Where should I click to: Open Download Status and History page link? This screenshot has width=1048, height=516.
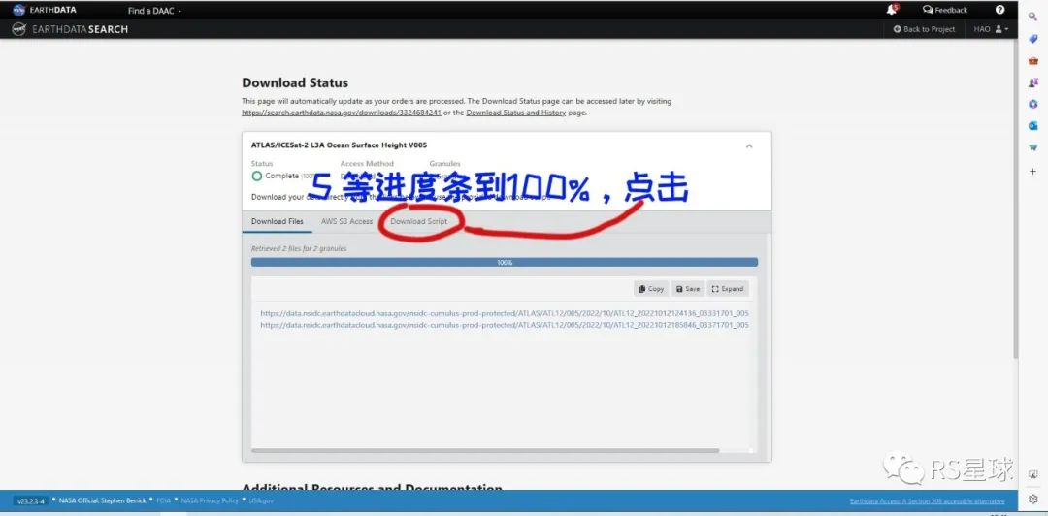click(515, 113)
